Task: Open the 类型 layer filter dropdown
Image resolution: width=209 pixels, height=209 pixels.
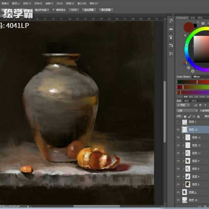Action: point(183,105)
